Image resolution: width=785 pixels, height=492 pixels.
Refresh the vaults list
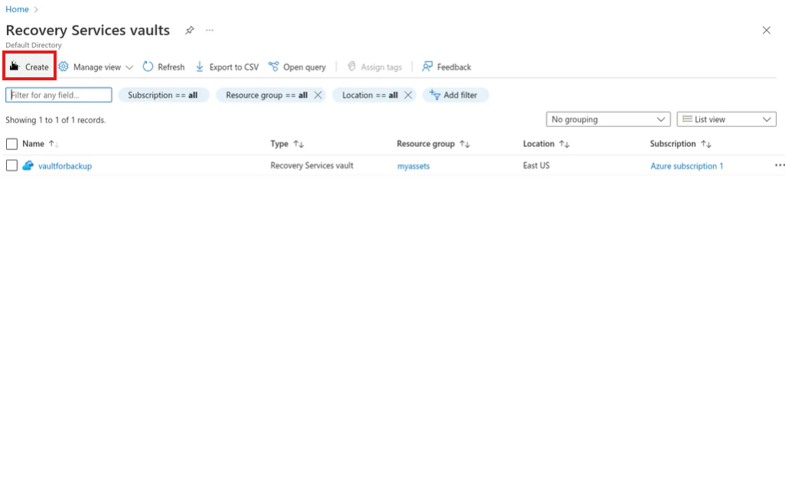(164, 67)
